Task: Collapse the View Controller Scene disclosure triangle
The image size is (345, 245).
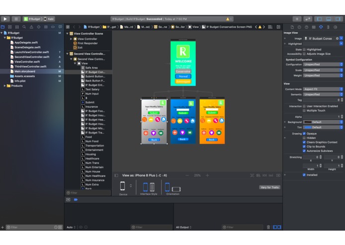Action: click(x=68, y=34)
